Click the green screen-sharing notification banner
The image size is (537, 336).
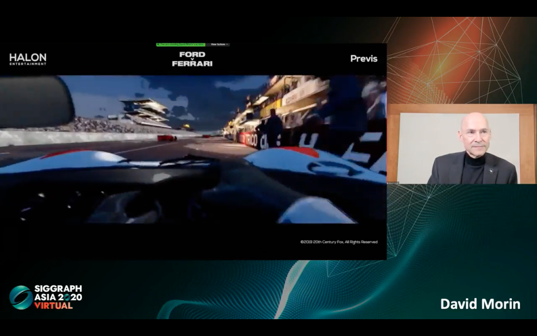tap(181, 45)
